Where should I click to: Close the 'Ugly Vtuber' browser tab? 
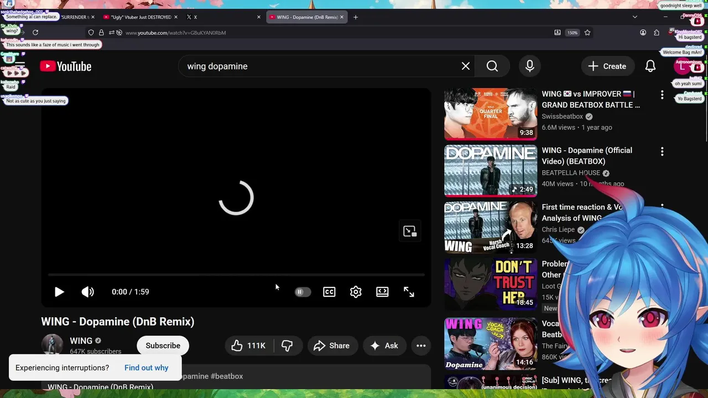176,17
